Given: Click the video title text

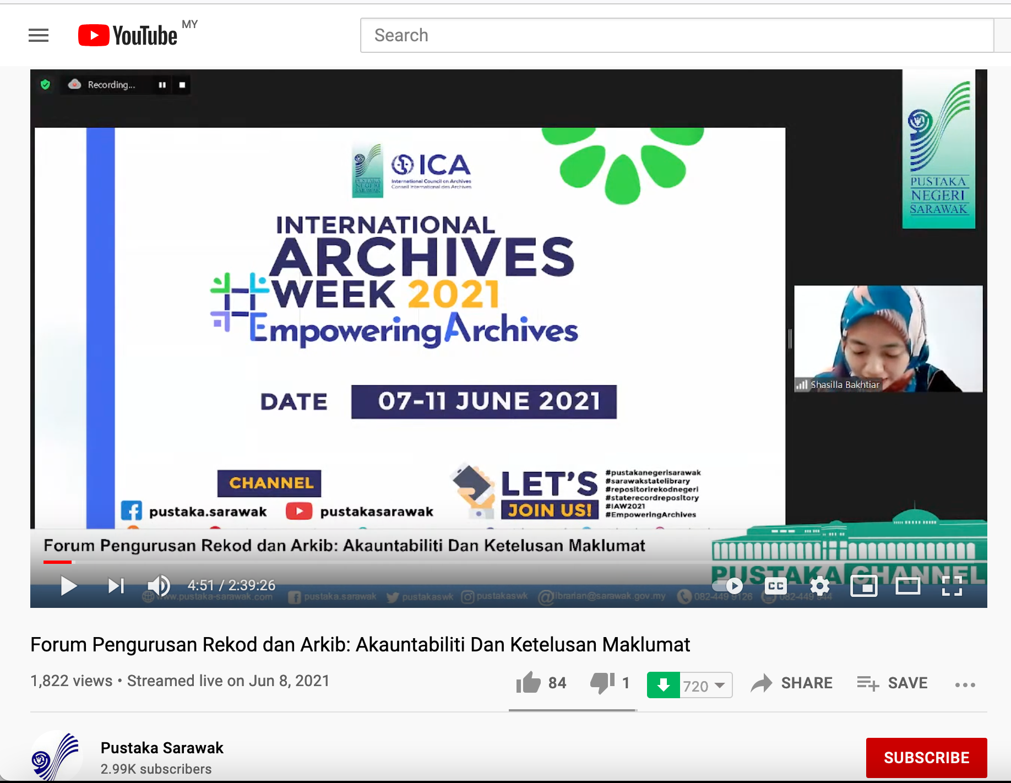Looking at the screenshot, I should [x=360, y=644].
